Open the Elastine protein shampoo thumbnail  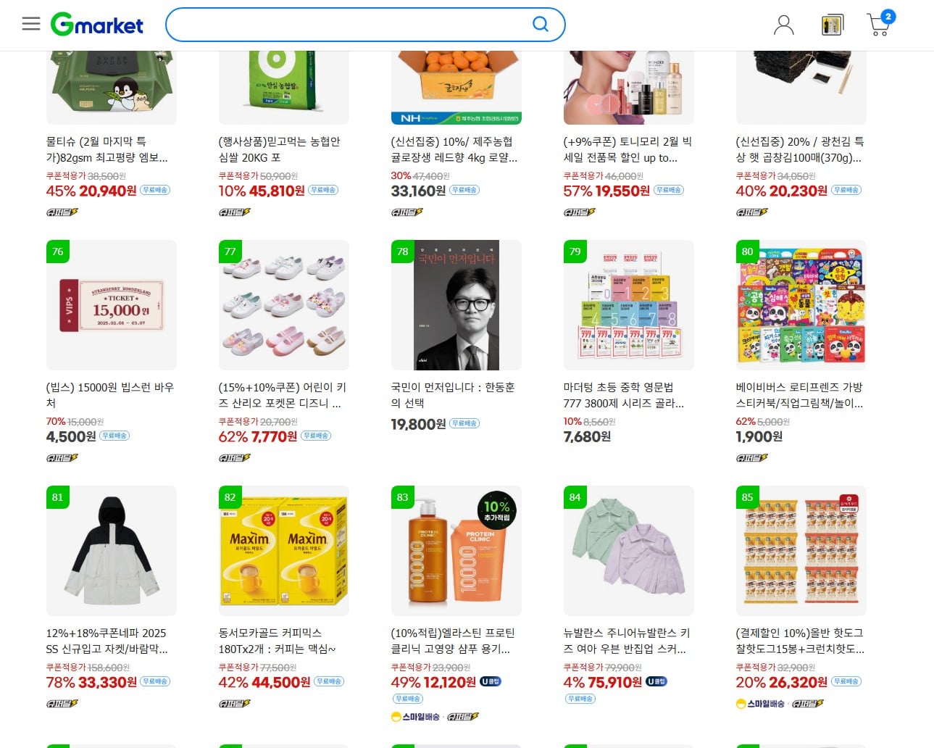(456, 551)
